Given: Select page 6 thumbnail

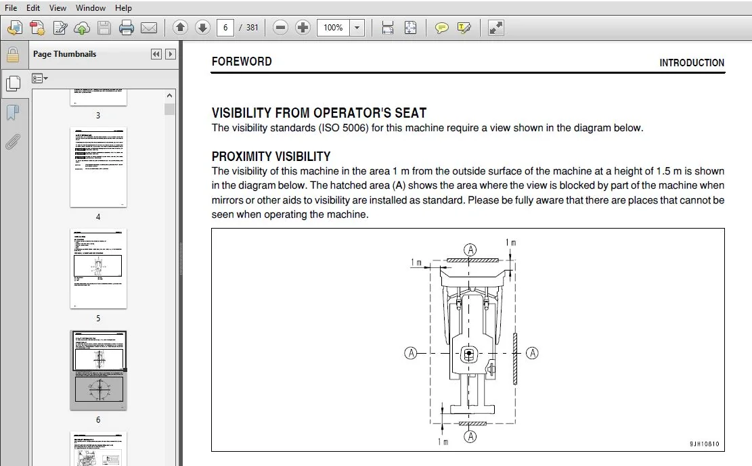Looking at the screenshot, I should (x=98, y=370).
